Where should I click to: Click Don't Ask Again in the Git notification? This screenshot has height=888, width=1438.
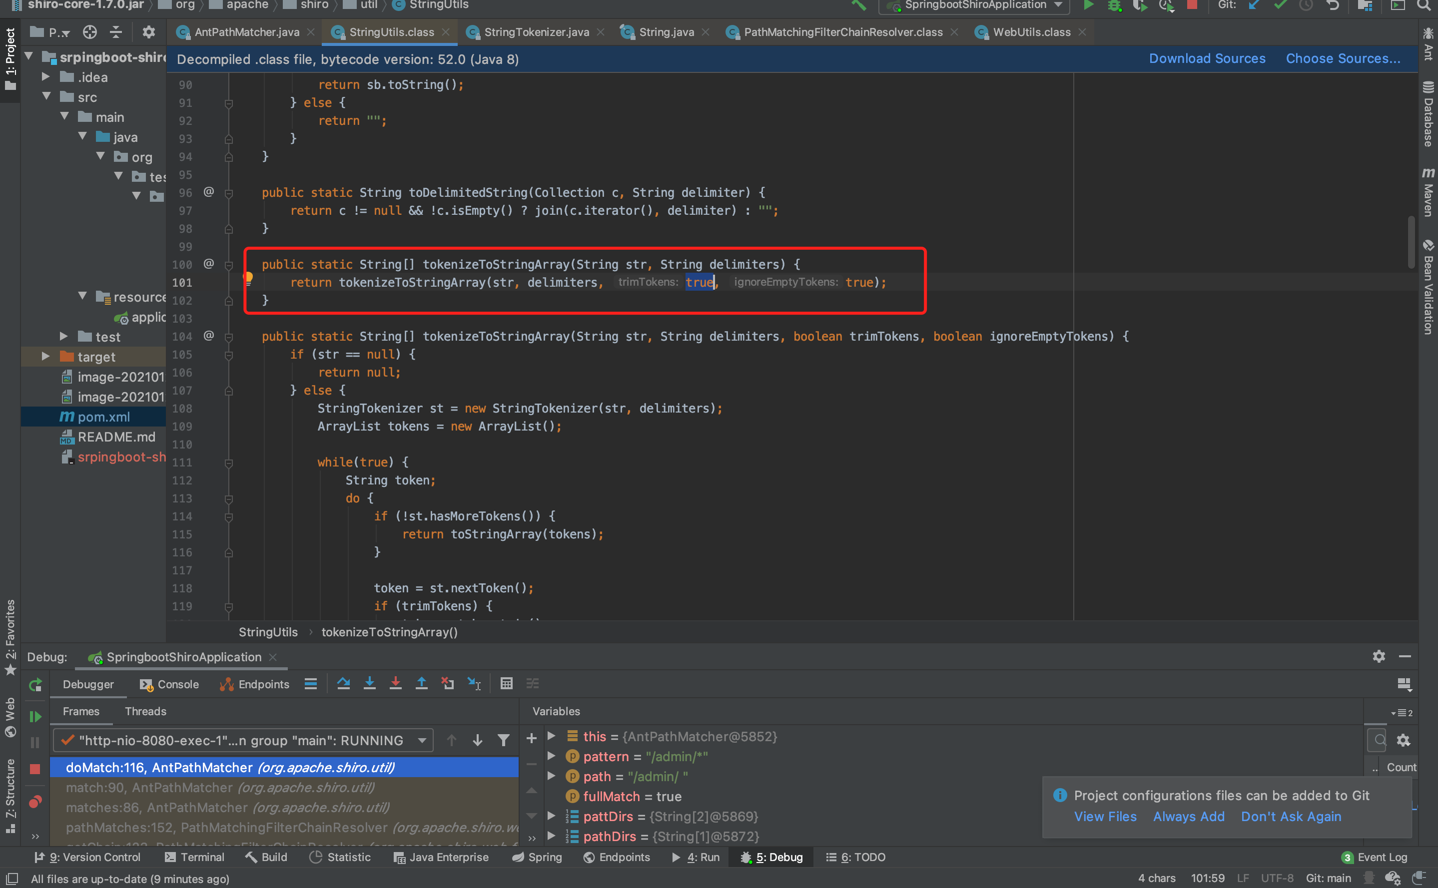tap(1291, 817)
